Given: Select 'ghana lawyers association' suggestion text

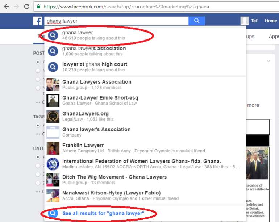Looking at the screenshot, I should coord(94,49).
